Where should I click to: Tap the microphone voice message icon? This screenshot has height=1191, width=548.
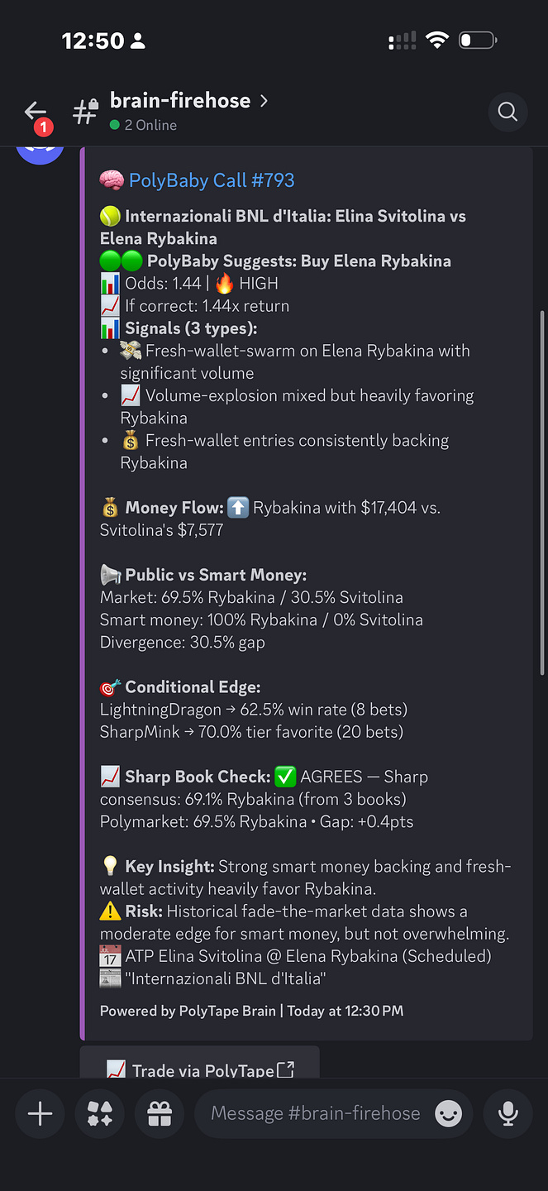click(508, 1114)
